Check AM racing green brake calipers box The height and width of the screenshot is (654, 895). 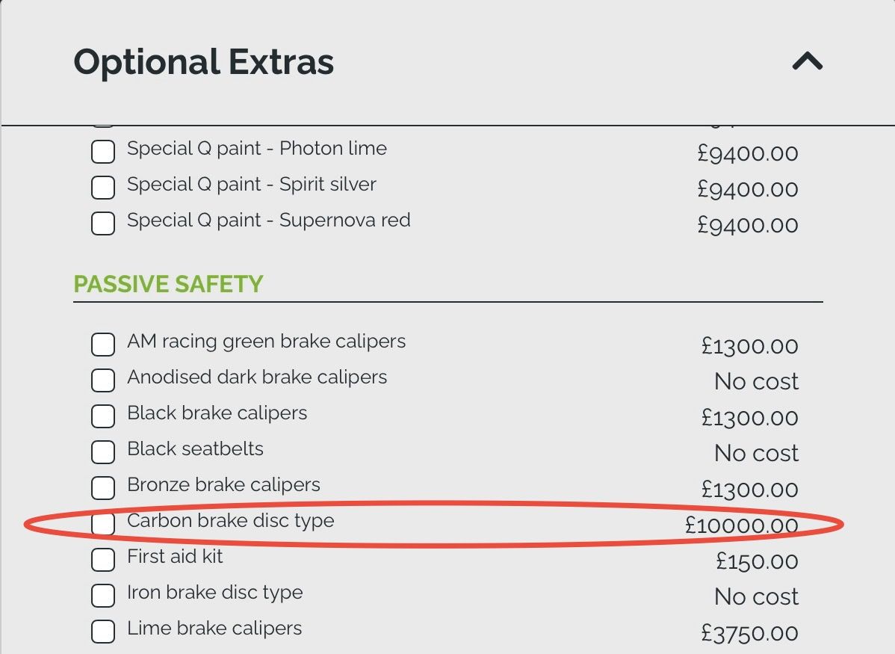pyautogui.click(x=103, y=345)
